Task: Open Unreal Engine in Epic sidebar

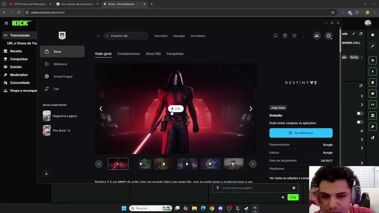Action: point(62,76)
